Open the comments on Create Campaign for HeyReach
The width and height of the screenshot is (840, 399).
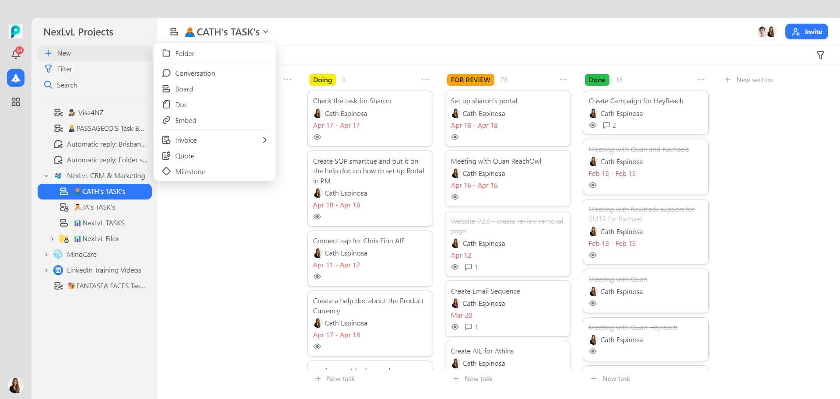click(x=607, y=125)
